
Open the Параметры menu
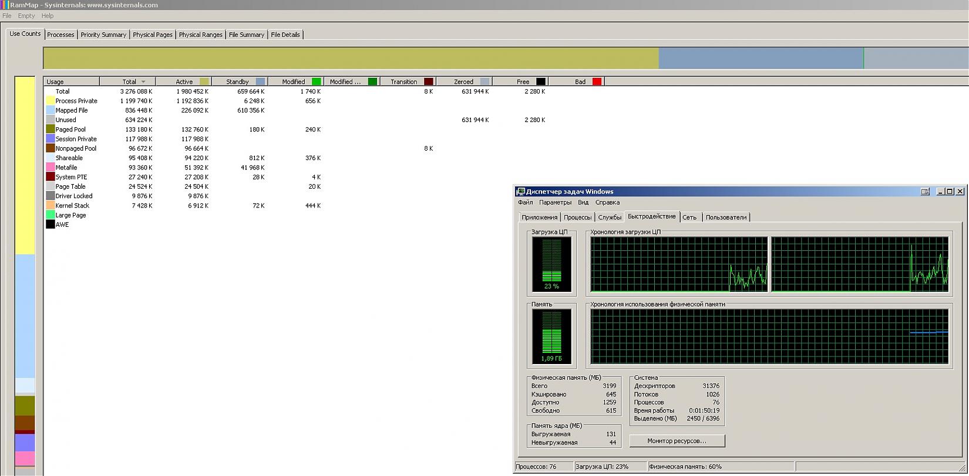point(555,202)
